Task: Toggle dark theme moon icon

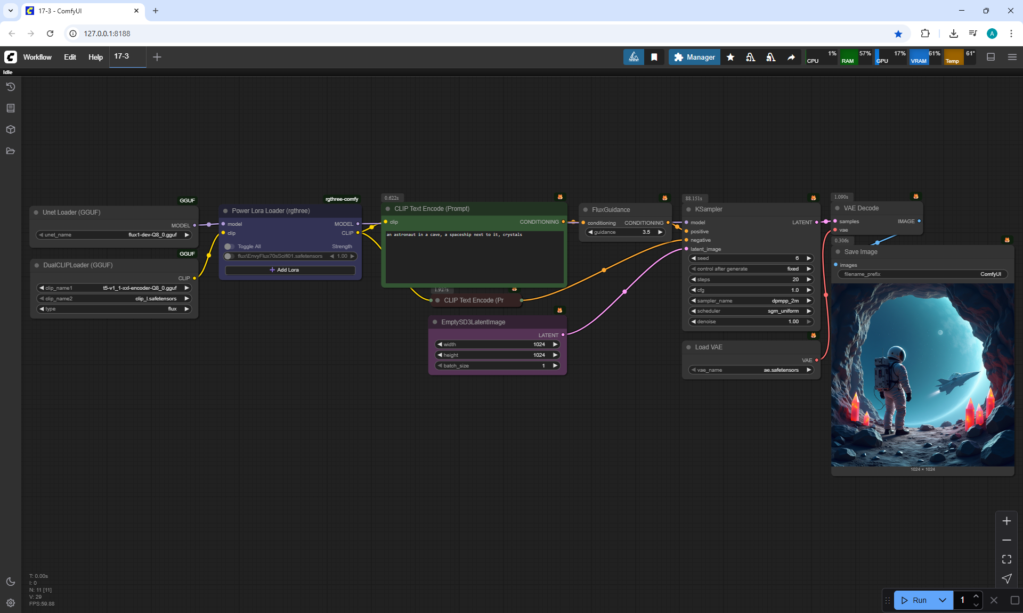Action: pyautogui.click(x=10, y=582)
